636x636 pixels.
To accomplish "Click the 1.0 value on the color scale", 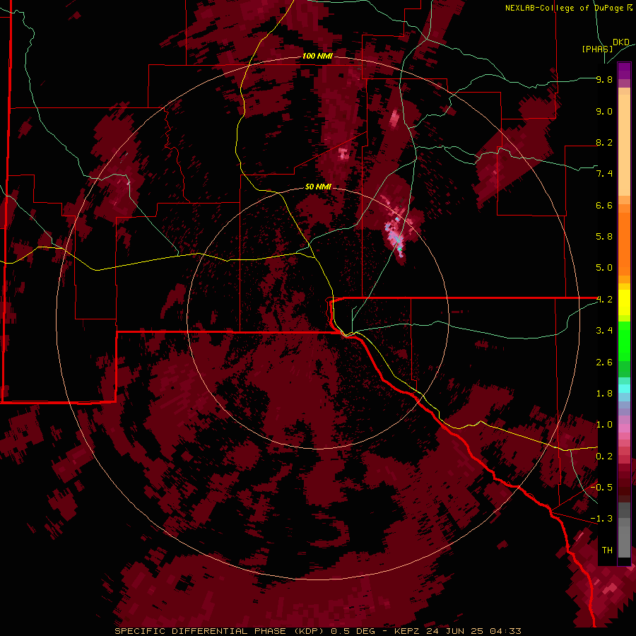I will click(604, 425).
